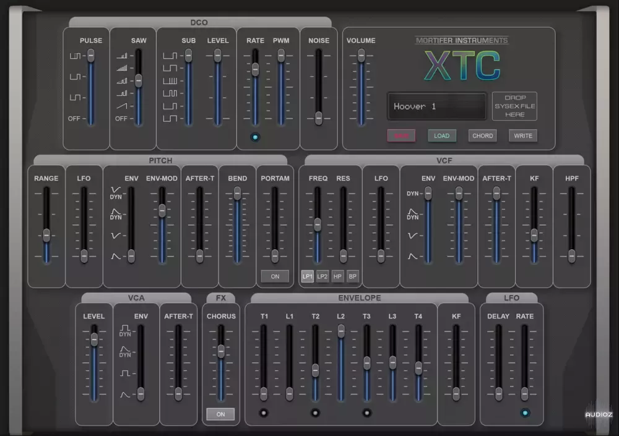Image resolution: width=619 pixels, height=436 pixels.
Task: Select the inverted envelope shape without DYN in PITCH ENV
Action: 116,236
